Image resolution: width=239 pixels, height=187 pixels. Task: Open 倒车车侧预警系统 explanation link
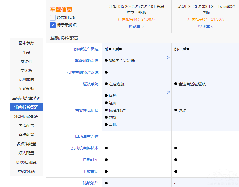coord(83,72)
